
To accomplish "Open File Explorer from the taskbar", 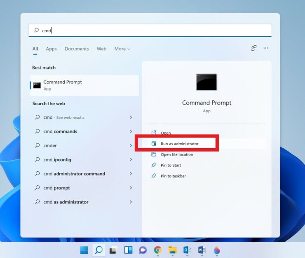I will coord(173,250).
